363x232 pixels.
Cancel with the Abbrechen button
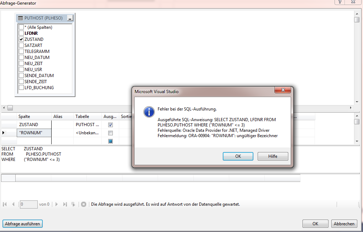pos(344,224)
